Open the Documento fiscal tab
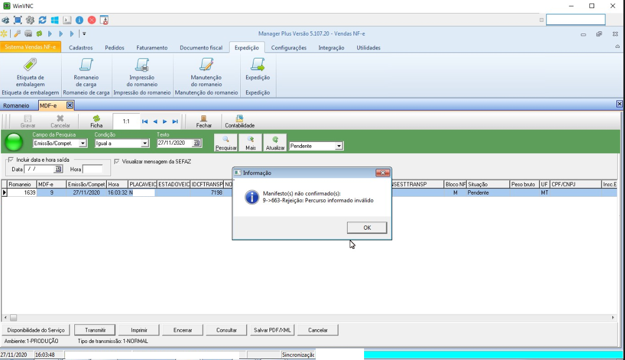The height and width of the screenshot is (360, 625). [x=201, y=48]
